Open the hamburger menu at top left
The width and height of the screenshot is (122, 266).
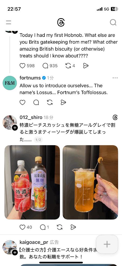click(x=9, y=22)
